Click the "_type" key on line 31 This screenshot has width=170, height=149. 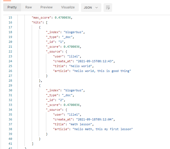52,95
